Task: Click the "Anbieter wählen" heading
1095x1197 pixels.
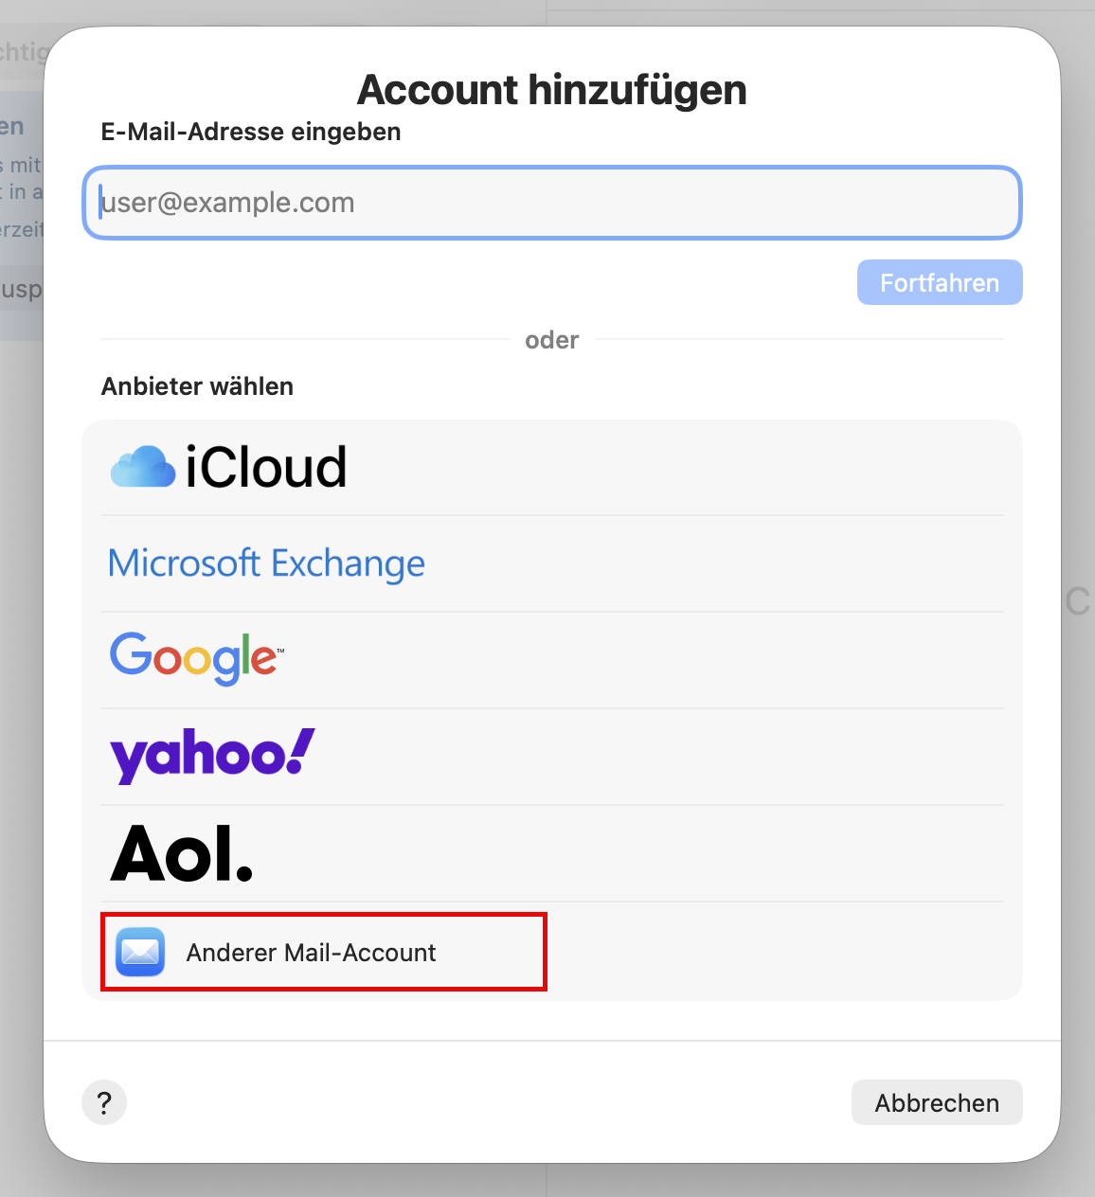Action: pyautogui.click(x=197, y=386)
